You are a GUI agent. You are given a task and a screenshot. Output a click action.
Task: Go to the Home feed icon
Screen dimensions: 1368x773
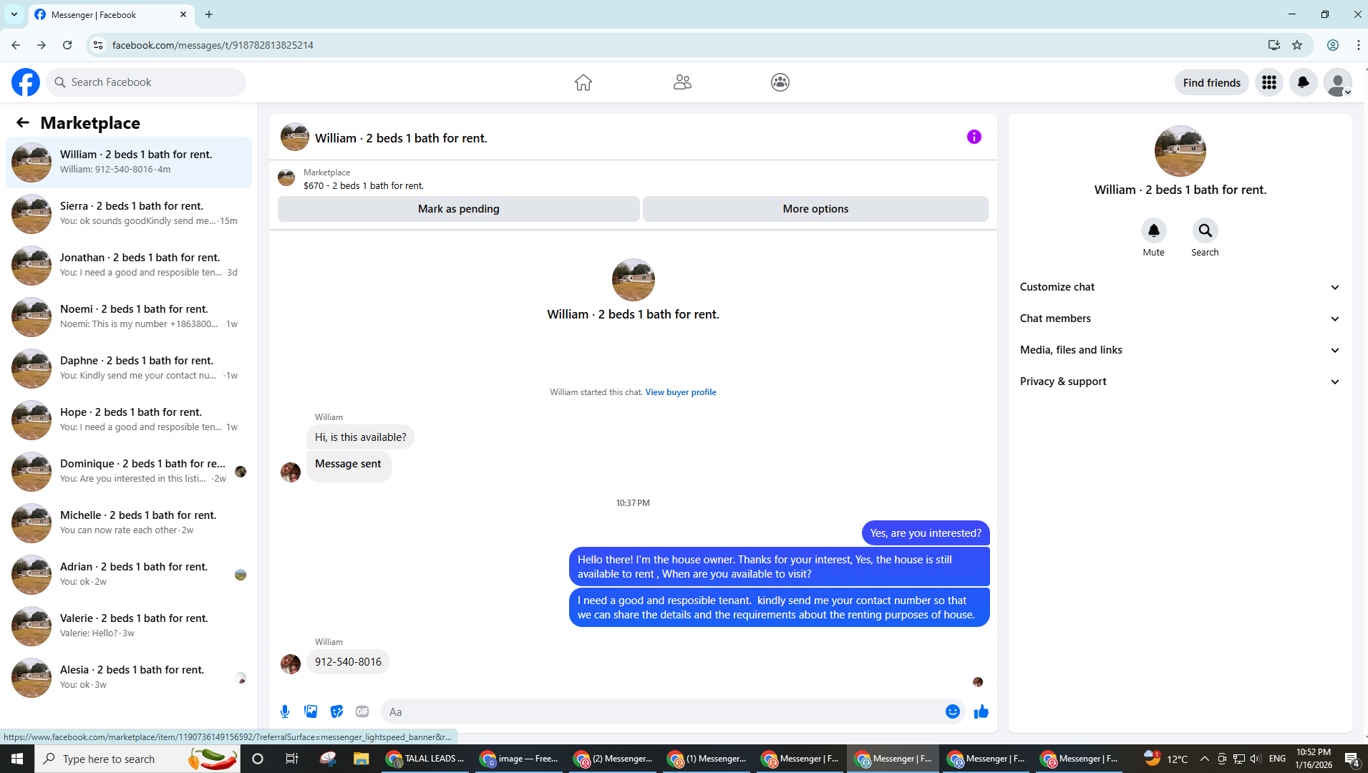click(583, 82)
